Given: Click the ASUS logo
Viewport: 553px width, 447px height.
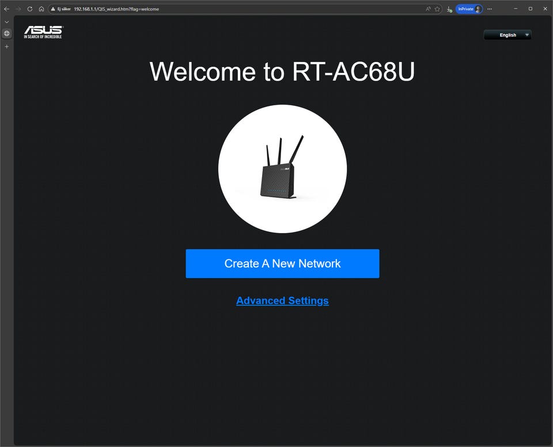Looking at the screenshot, I should coord(43,32).
